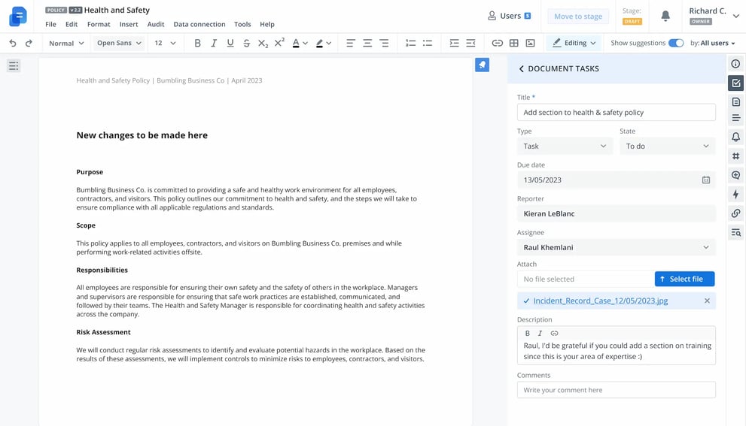The width and height of the screenshot is (746, 426).
Task: Open the Insert menu
Action: 129,24
